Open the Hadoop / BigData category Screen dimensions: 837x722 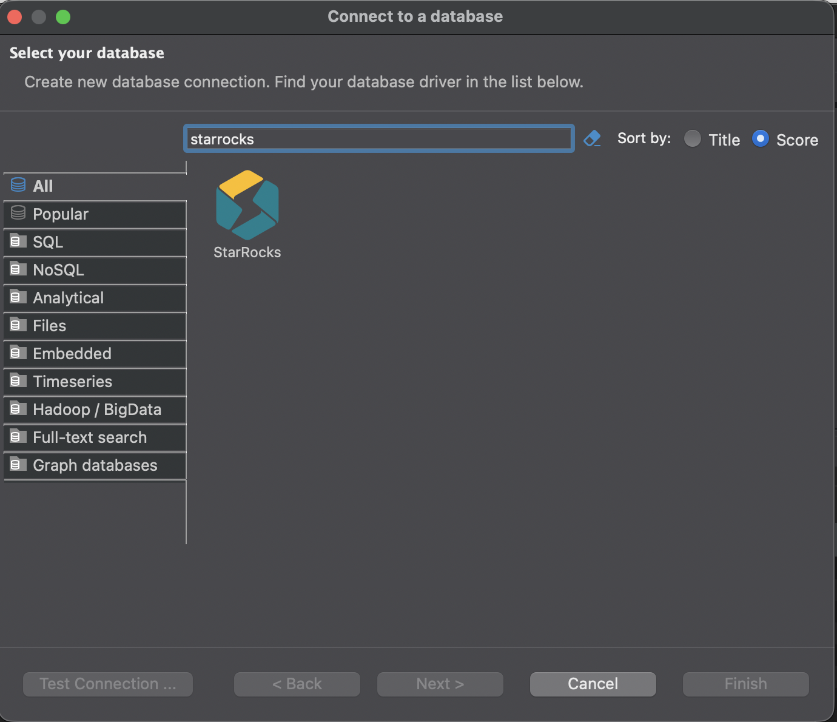(95, 410)
